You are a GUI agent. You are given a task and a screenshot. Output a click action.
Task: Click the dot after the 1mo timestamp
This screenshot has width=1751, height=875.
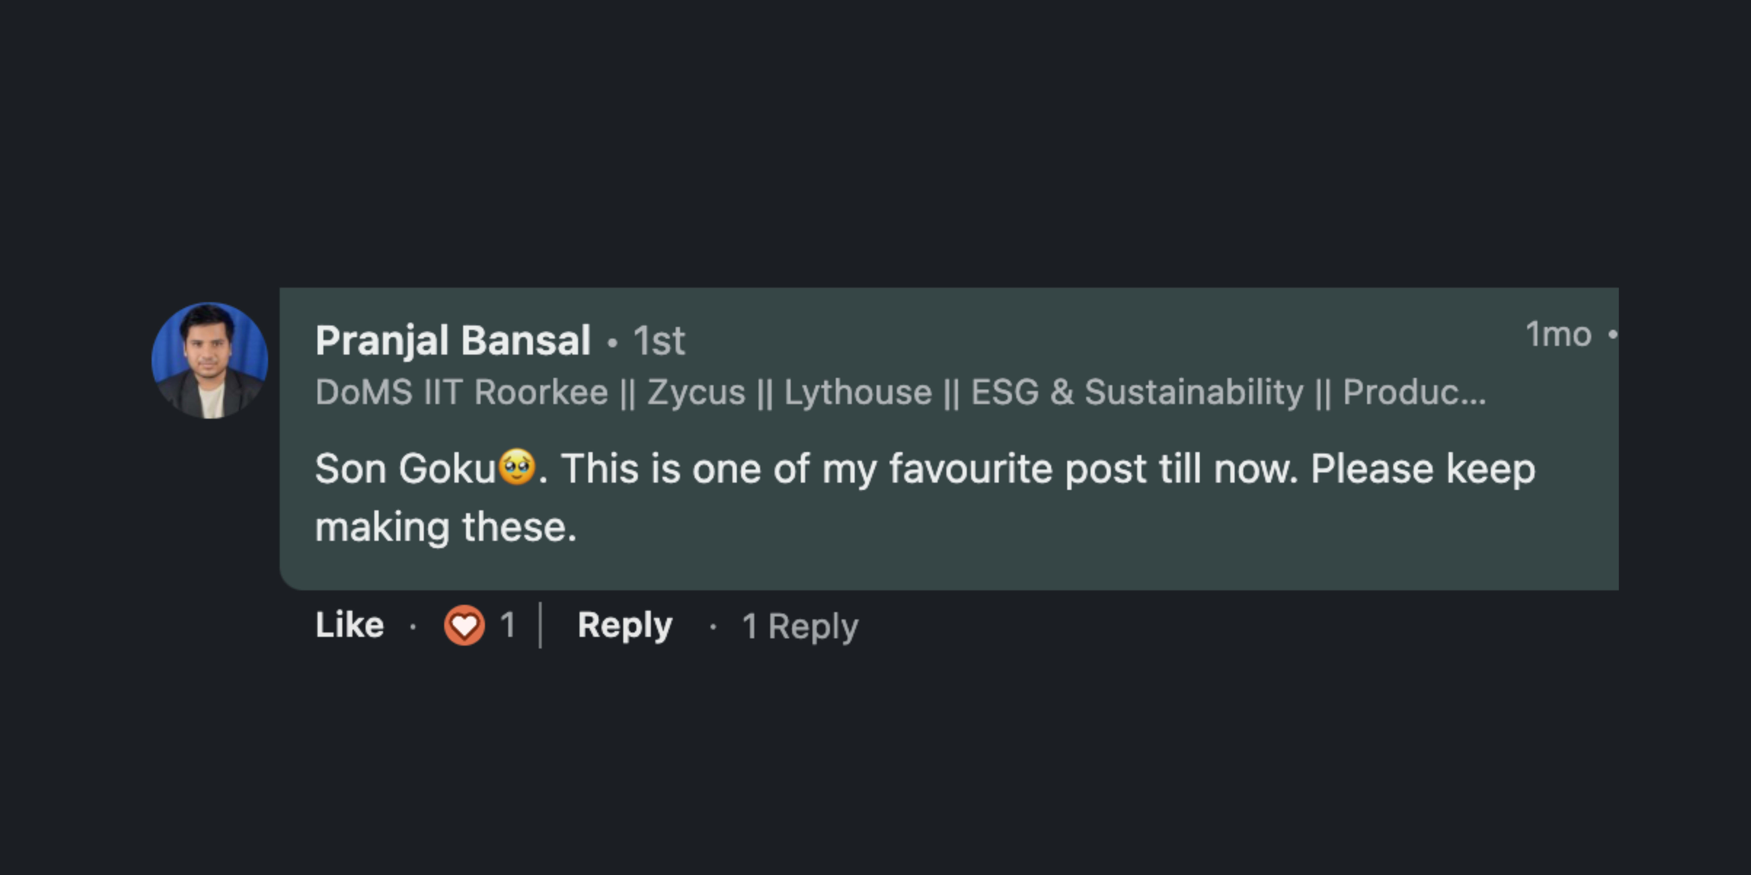point(1612,334)
